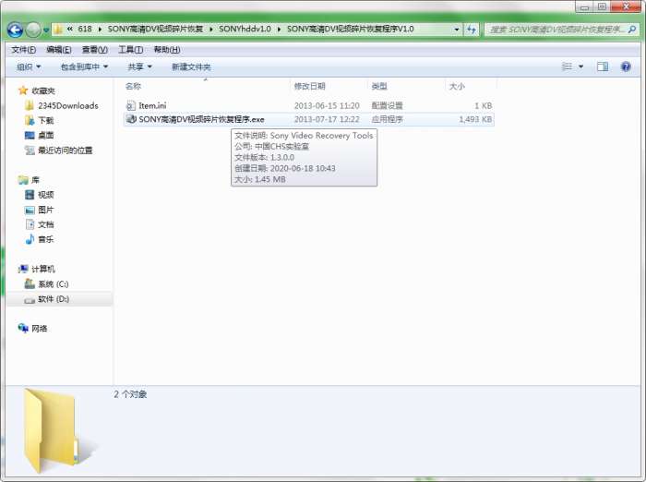Click the greyed-out Forward arrow button

(x=33, y=30)
